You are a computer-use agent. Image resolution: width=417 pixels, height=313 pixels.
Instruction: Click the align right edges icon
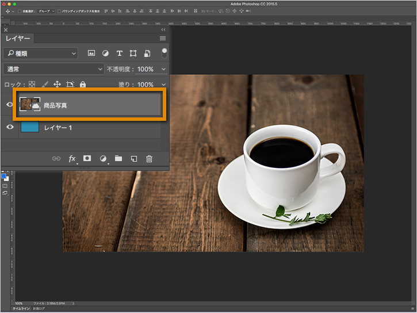pos(141,11)
